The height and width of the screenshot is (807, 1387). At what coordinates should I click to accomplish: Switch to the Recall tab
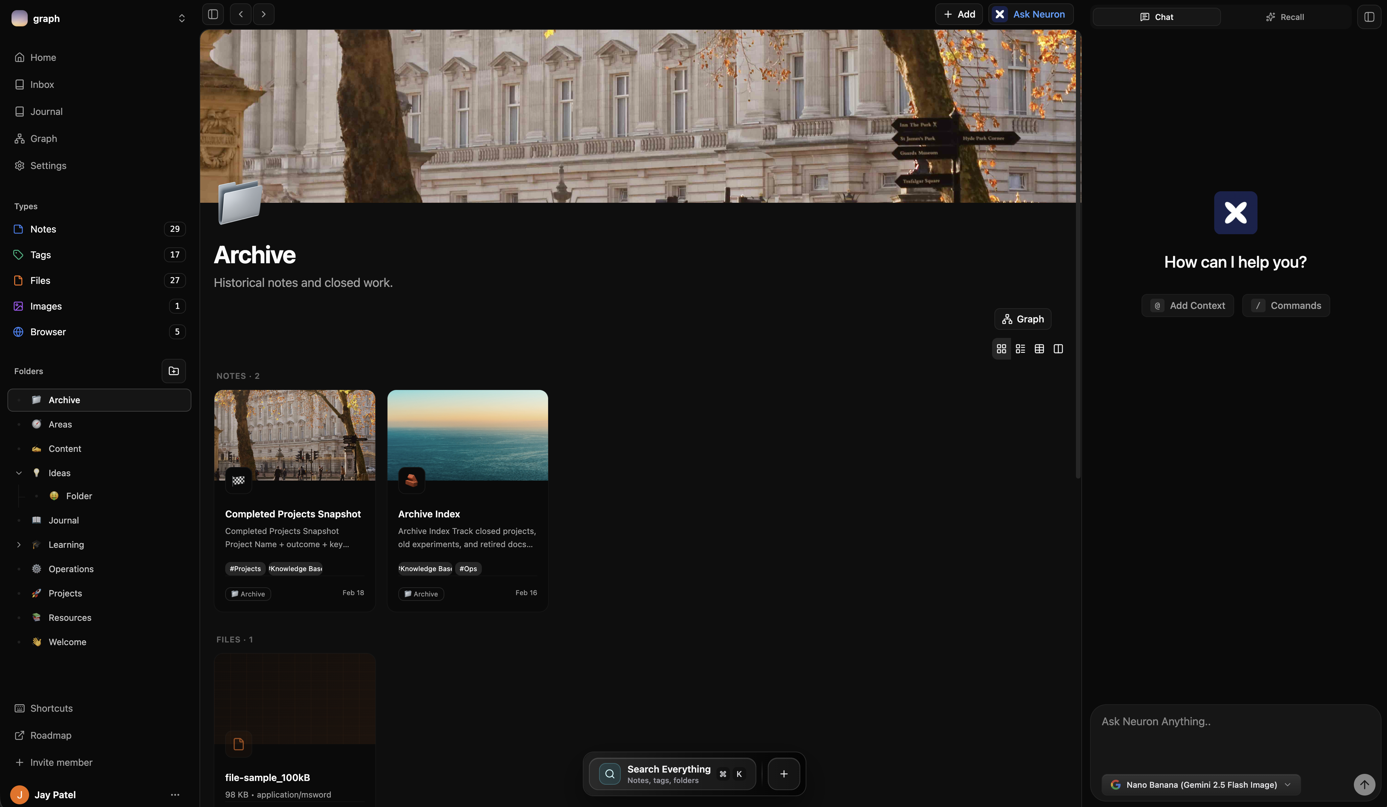tap(1285, 17)
